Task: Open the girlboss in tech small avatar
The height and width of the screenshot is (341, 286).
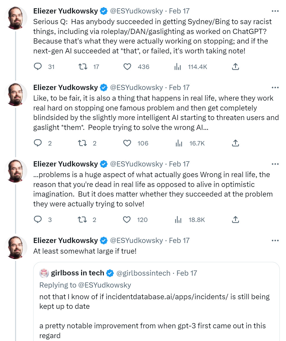Action: [44, 273]
